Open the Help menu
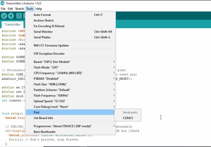This screenshot has width=211, height=147. (38, 9)
